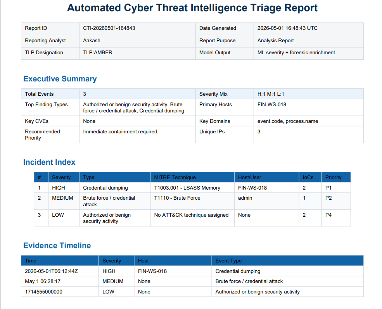Click the Incident Index heading
This screenshot has width=382, height=309.
49,162
